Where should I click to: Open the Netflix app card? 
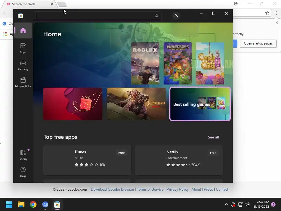coord(179,160)
